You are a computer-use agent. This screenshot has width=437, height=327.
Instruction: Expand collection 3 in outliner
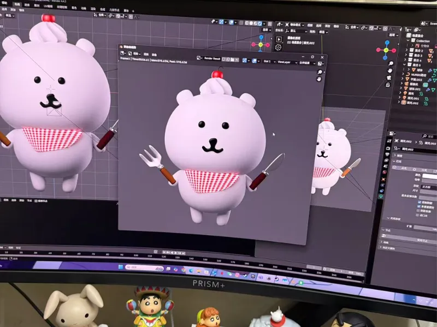pyautogui.click(x=406, y=55)
